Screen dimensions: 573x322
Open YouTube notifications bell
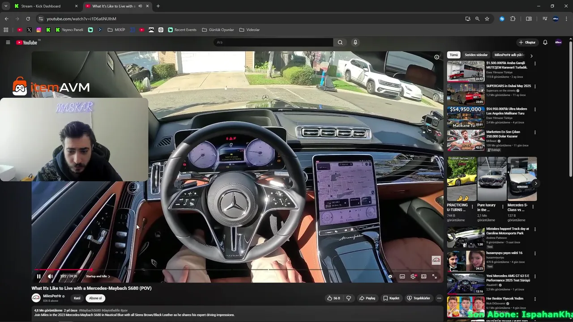click(x=545, y=42)
